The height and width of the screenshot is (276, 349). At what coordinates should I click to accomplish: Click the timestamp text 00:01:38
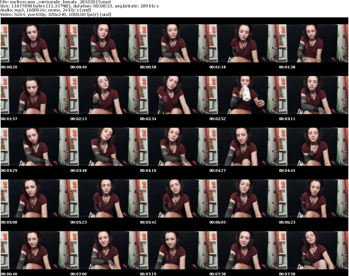click(287, 67)
